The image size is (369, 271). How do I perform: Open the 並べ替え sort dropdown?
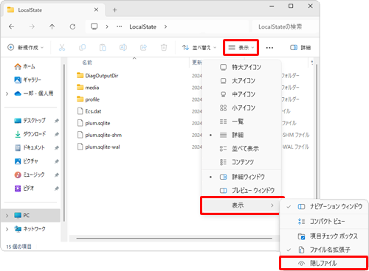click(x=199, y=47)
